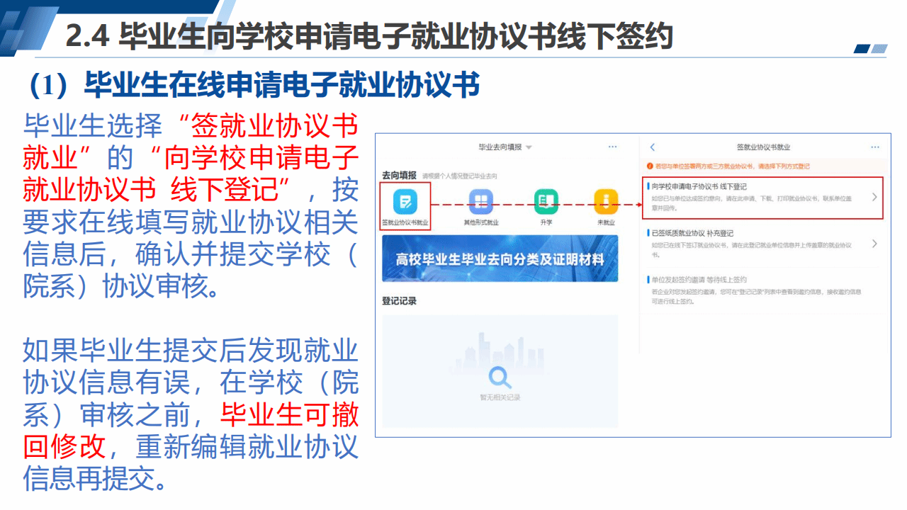Click the magnifier icon above 暂无相关记录
907x510 pixels.
coord(500,376)
